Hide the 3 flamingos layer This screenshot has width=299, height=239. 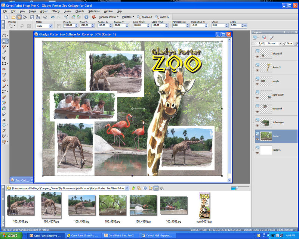click(x=257, y=125)
